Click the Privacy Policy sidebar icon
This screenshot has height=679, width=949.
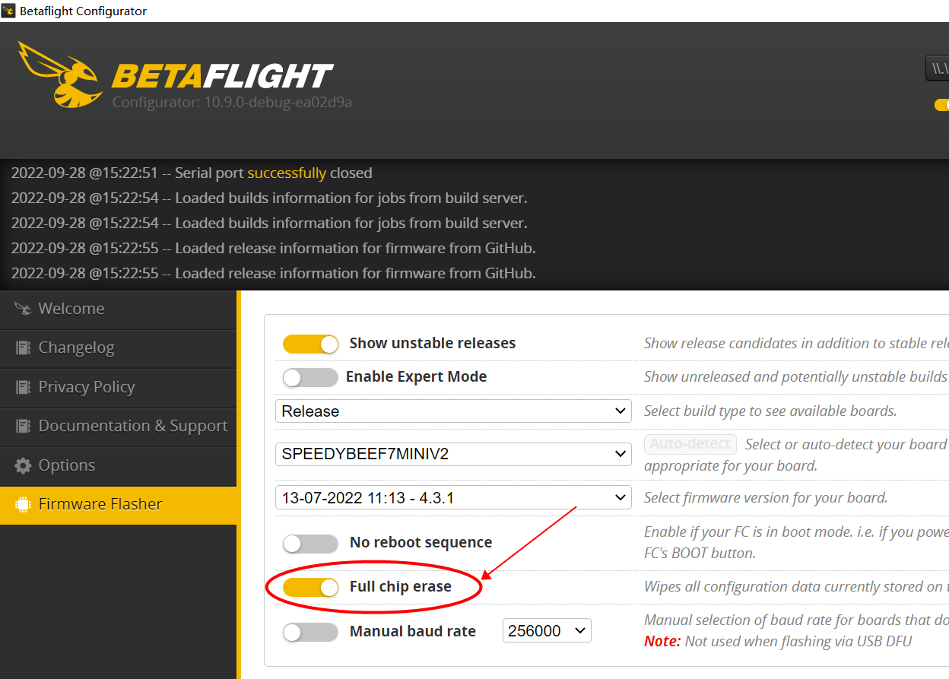point(23,387)
